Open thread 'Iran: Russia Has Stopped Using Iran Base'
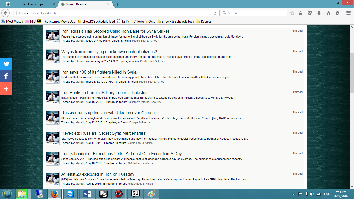The height and width of the screenshot is (199, 354). click(116, 31)
